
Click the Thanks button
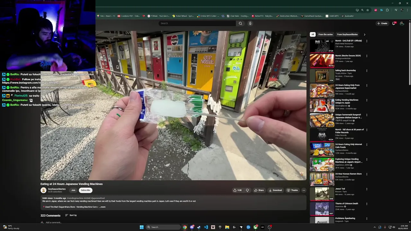[x=292, y=190]
